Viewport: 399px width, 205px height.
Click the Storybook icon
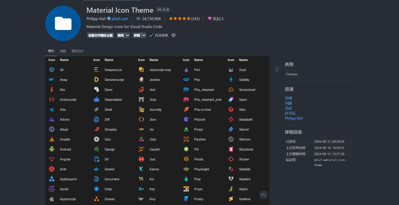(x=231, y=149)
